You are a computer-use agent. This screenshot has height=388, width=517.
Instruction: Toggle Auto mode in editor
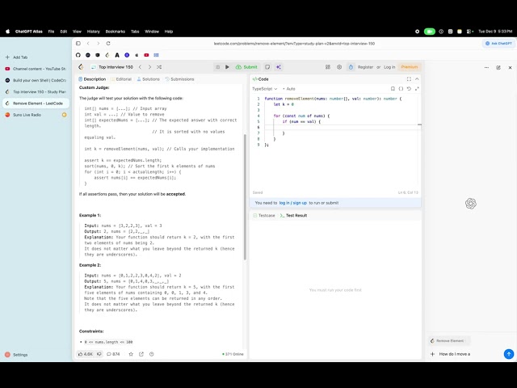(x=289, y=89)
